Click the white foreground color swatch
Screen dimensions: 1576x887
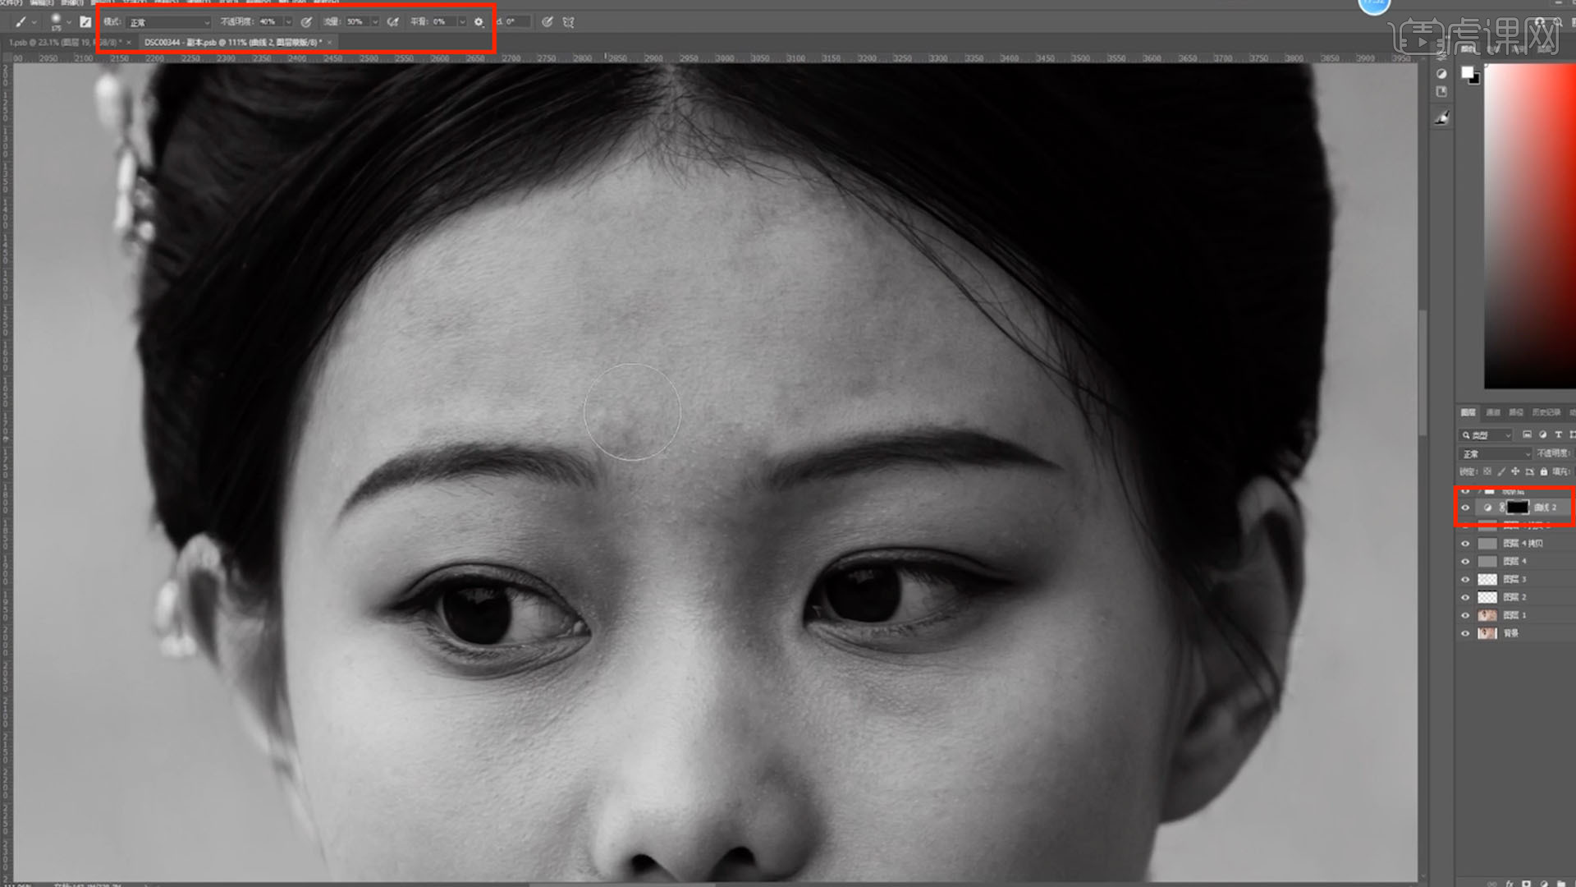[1467, 73]
